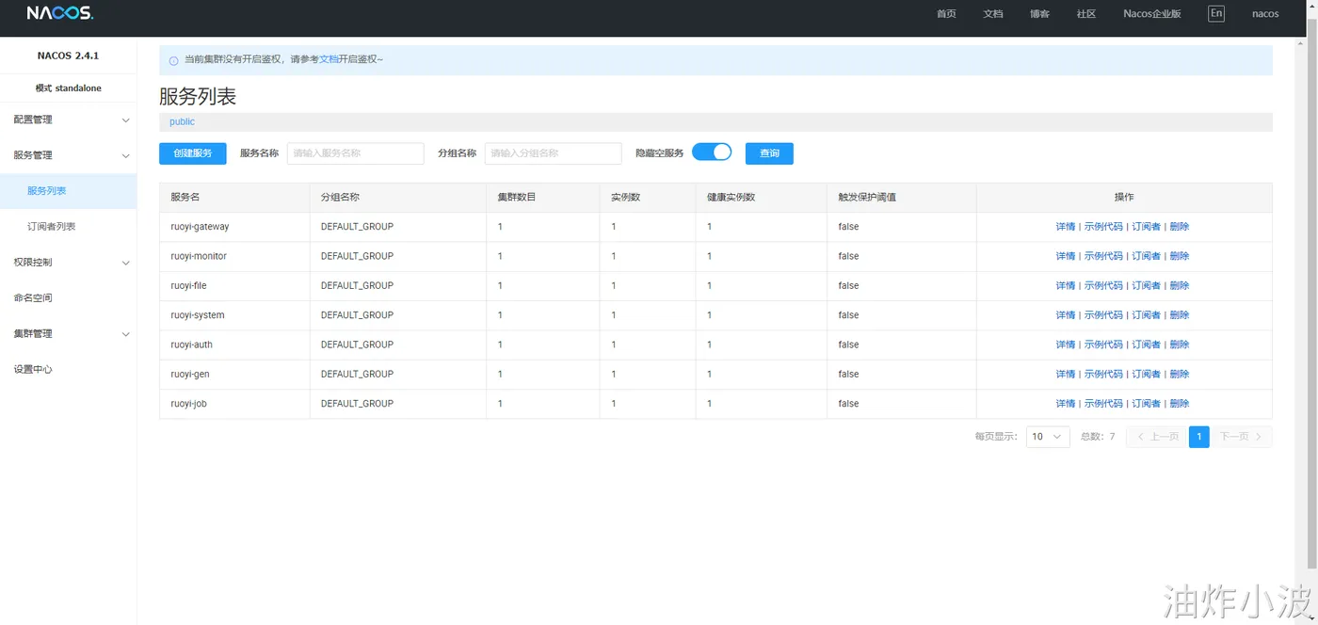The width and height of the screenshot is (1318, 625).
Task: Open 订阅者 for ruoyi-file
Action: [x=1147, y=285]
